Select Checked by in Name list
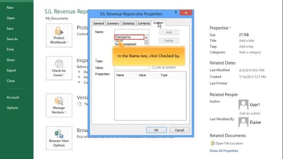Screen dimensions: 283x159 [x=129, y=37]
